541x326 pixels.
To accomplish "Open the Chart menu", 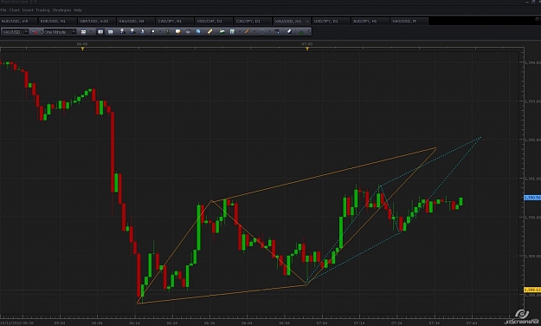I will pos(15,10).
